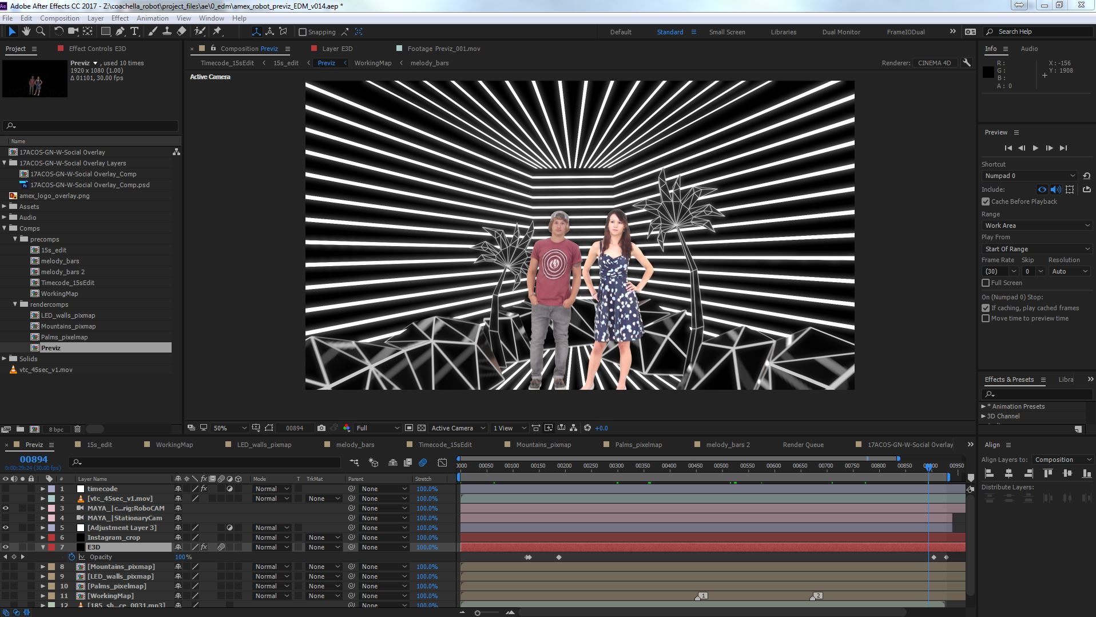Image resolution: width=1096 pixels, height=617 pixels.
Task: Select the Rectangle shape tool
Action: pos(105,31)
